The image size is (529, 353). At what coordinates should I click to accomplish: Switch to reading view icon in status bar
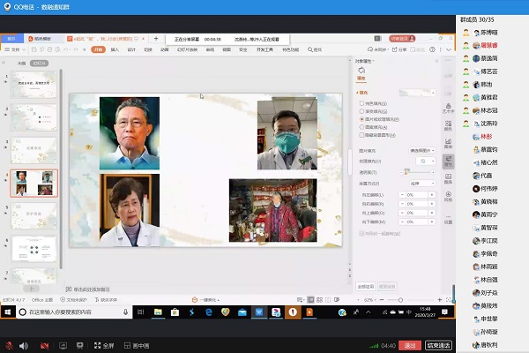[x=328, y=300]
